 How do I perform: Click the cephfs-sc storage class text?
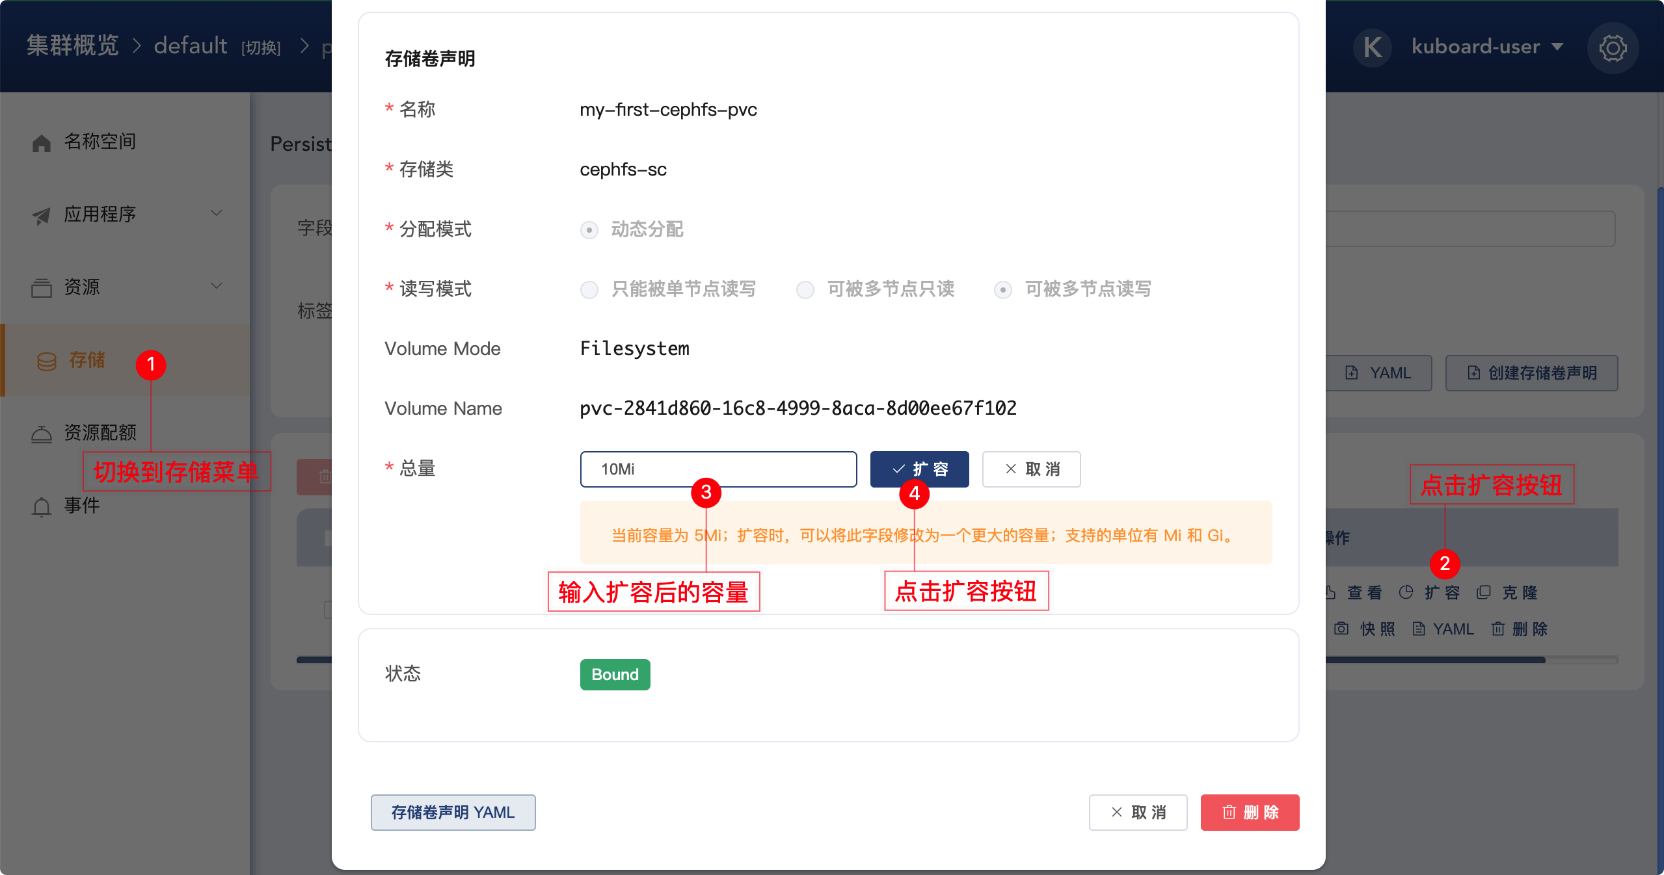click(x=623, y=169)
